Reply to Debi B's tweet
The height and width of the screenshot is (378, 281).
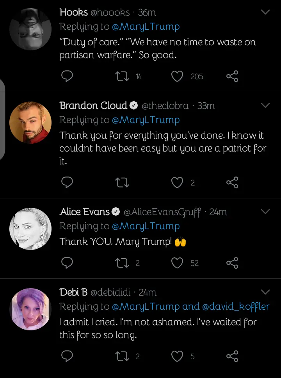coord(68,356)
